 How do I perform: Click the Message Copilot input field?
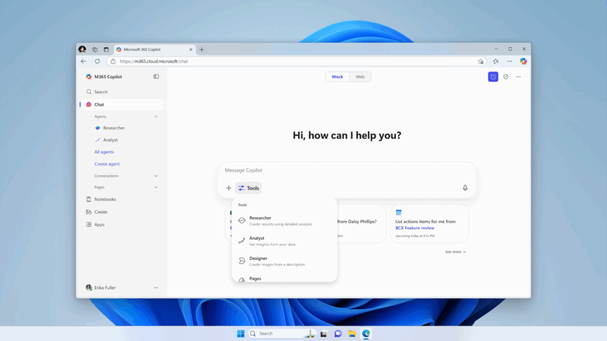(x=344, y=170)
